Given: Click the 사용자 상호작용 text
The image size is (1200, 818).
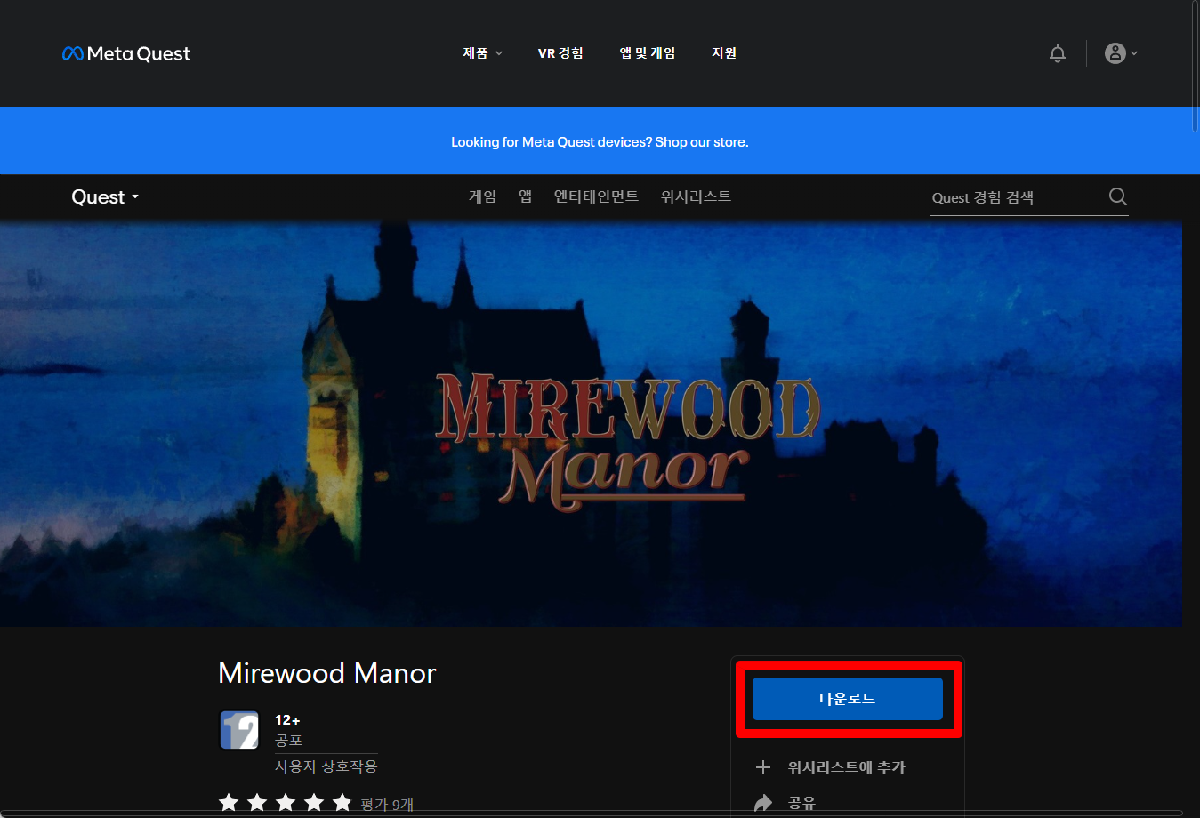Looking at the screenshot, I should (326, 766).
